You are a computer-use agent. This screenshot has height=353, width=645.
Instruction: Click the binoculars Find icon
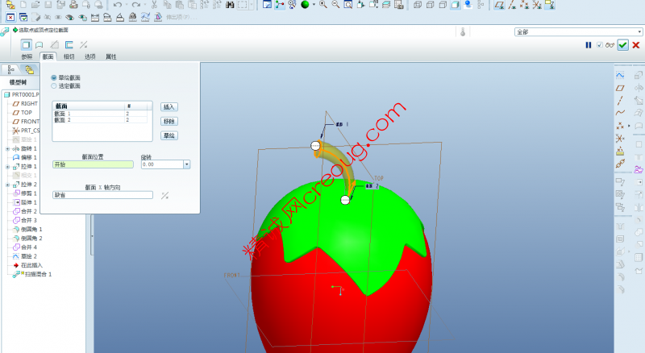(x=230, y=5)
